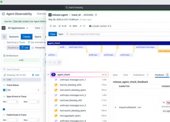Click the SUBMITTER column header
The height and width of the screenshot is (122, 170).
click(124, 86)
